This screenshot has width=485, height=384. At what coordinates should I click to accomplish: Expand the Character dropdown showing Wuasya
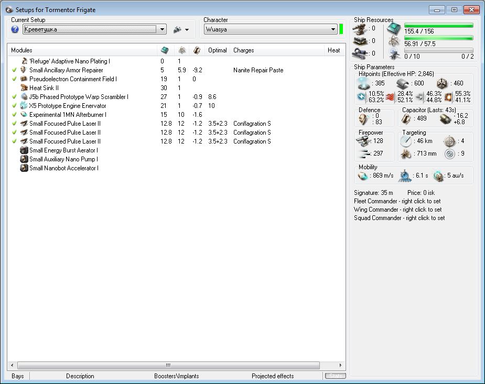coord(333,29)
